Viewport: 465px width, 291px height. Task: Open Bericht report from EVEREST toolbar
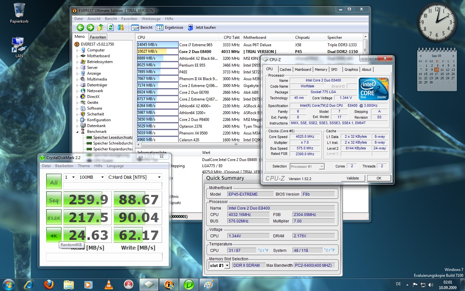tap(142, 28)
